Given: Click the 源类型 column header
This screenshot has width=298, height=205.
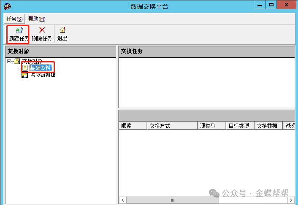Looking at the screenshot, I should tap(212, 126).
